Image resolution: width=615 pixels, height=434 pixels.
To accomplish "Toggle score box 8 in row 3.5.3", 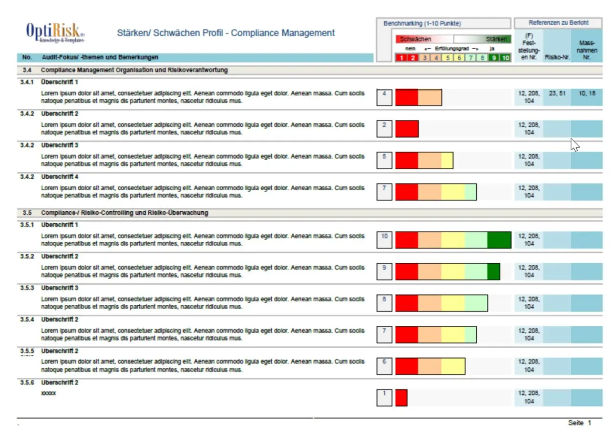I will 384,303.
